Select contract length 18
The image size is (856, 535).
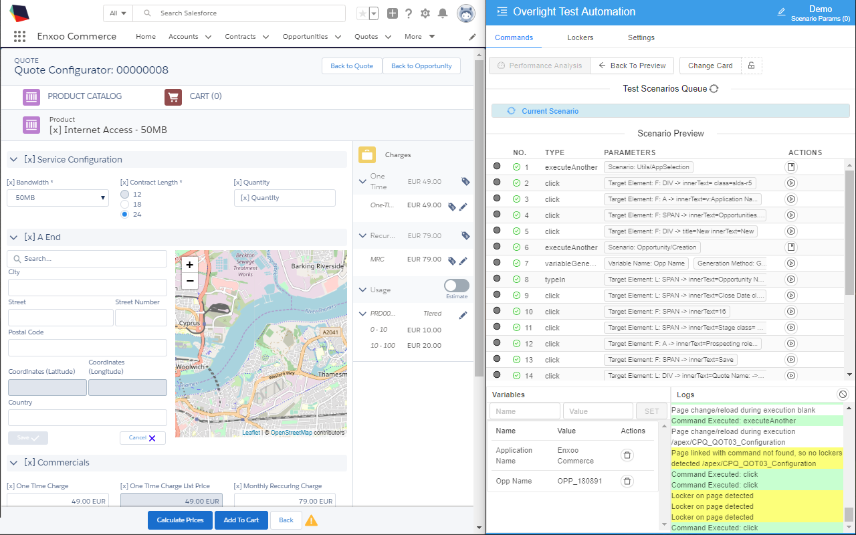(x=124, y=204)
